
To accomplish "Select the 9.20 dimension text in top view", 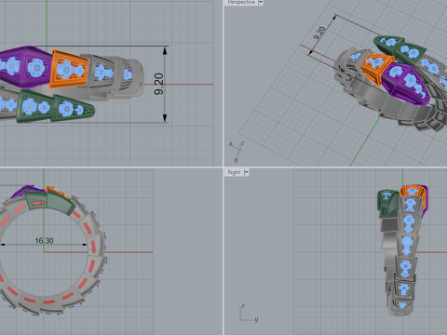I will (x=158, y=84).
